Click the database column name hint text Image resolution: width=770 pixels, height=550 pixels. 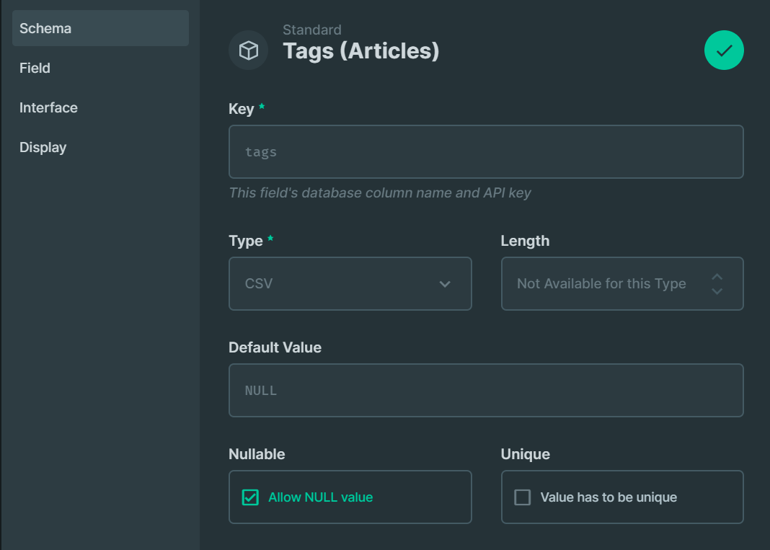pos(380,193)
